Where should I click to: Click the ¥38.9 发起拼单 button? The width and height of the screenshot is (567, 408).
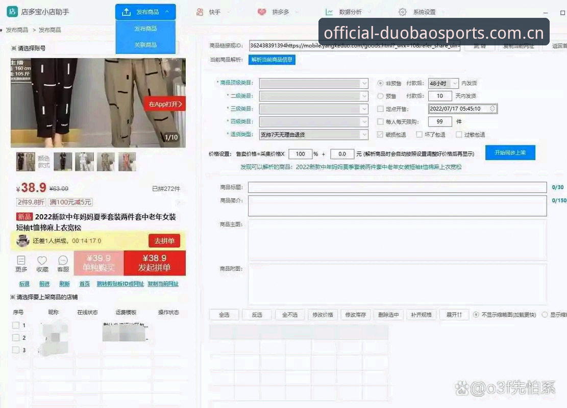[x=155, y=263]
